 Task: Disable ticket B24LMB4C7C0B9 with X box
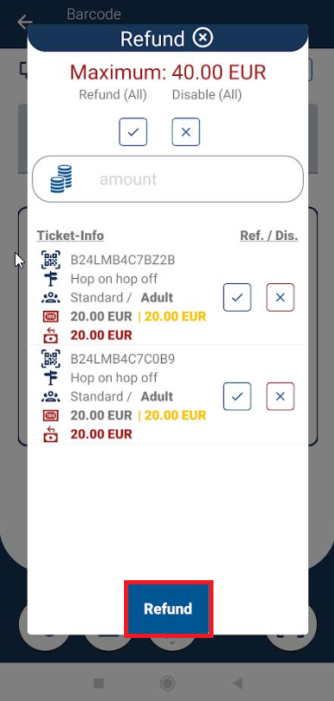tap(281, 396)
